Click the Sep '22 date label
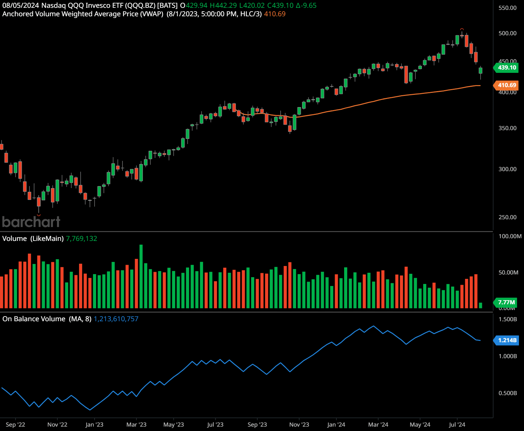Screen dimensions: 524x431 [x=15, y=425]
